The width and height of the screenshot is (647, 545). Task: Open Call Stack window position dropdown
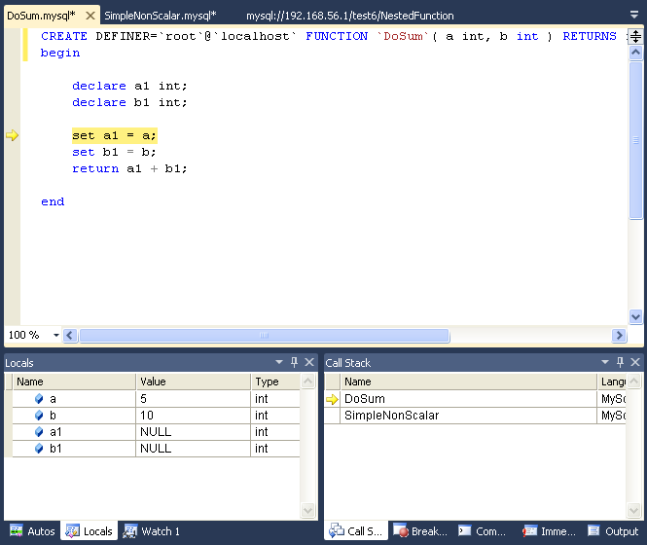coord(604,362)
